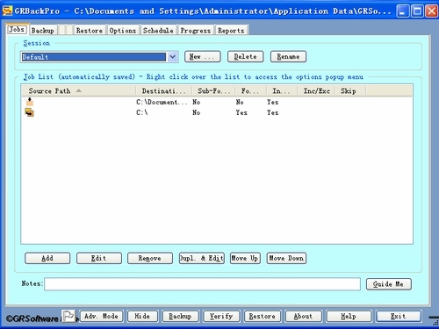Click the second job row's folder sync icon
439x329 pixels.
tap(30, 112)
